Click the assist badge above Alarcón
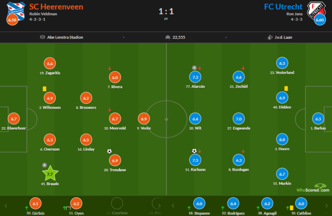Screen dimensions: 332x216 click(194, 68)
